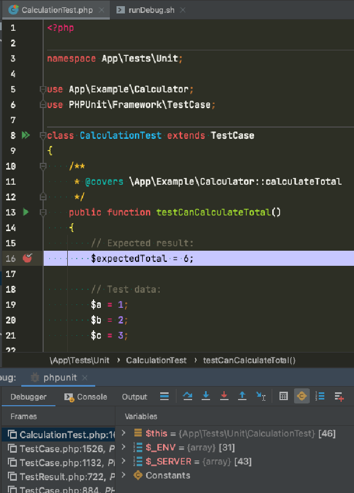Click TestCase after extends on line 8
Screen dimensions: 354x493
click(232, 135)
